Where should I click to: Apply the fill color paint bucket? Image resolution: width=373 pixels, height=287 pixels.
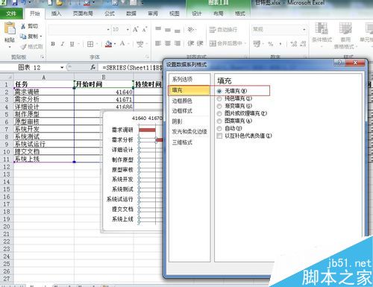(x=108, y=44)
